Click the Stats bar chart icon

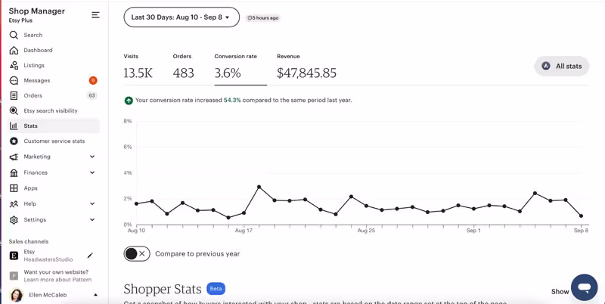pyautogui.click(x=14, y=126)
